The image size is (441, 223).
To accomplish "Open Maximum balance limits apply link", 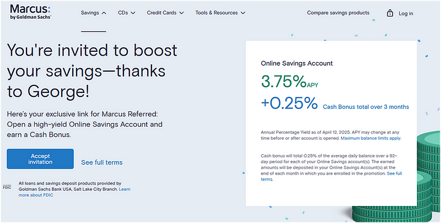I will (x=371, y=138).
